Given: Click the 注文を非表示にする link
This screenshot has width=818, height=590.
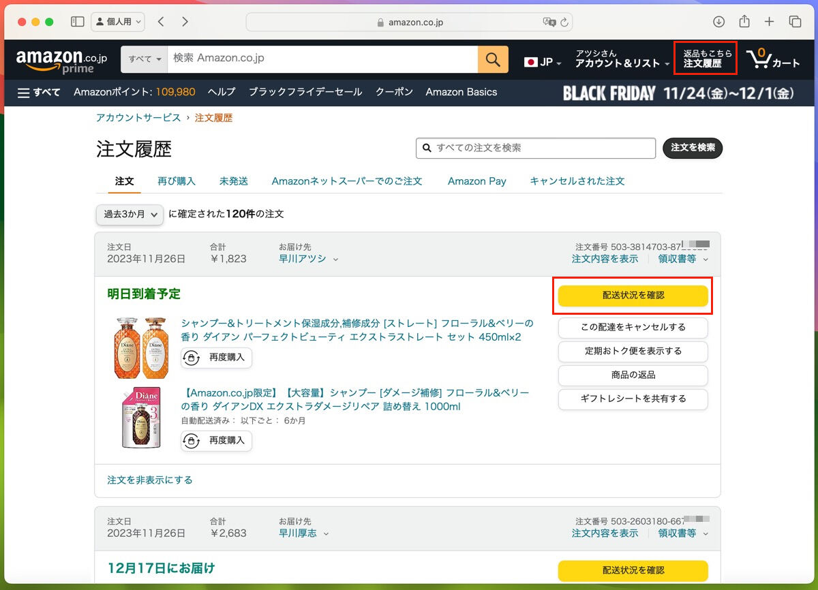Looking at the screenshot, I should (x=150, y=480).
